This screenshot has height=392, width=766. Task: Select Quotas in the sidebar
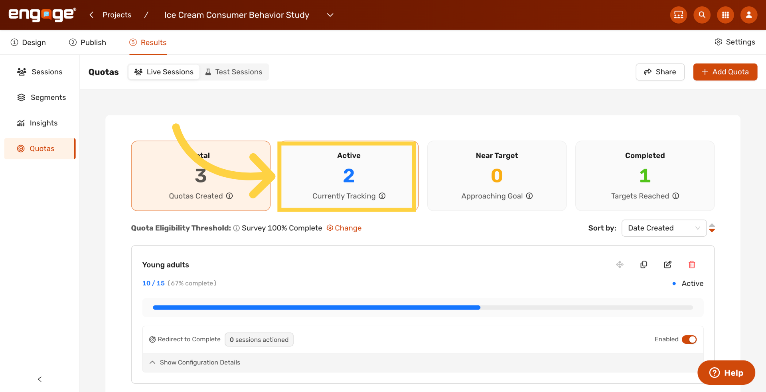(x=39, y=148)
